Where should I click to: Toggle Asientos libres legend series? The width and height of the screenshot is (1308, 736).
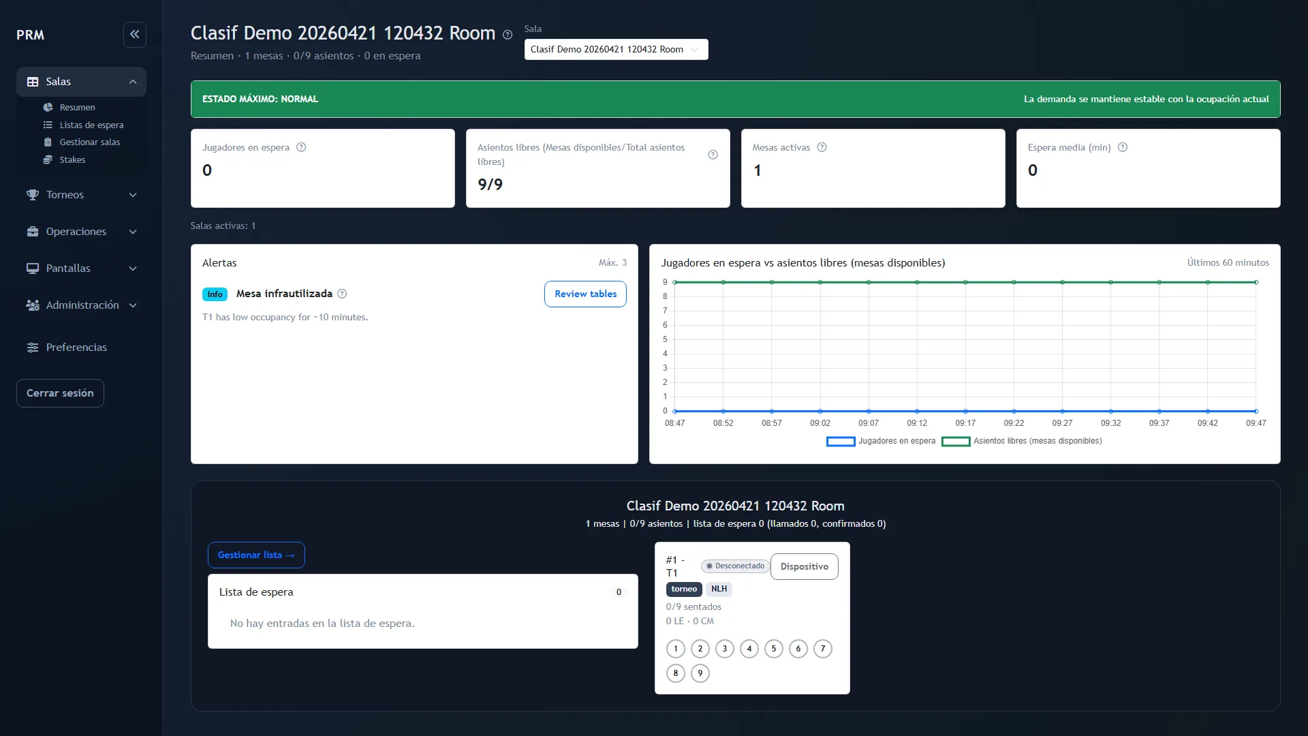[x=1021, y=441]
